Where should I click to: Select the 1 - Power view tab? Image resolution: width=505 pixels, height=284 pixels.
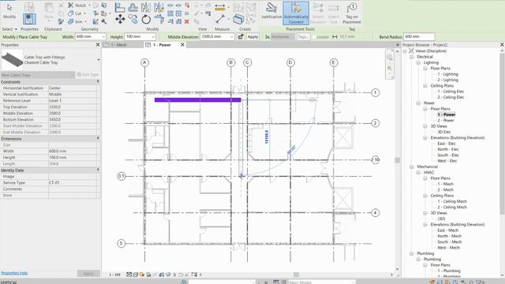[162, 45]
